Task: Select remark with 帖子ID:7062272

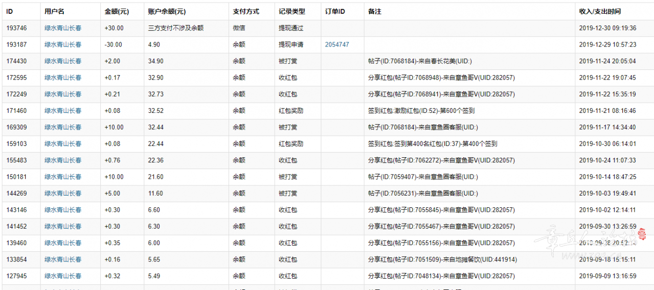Action: [441, 160]
